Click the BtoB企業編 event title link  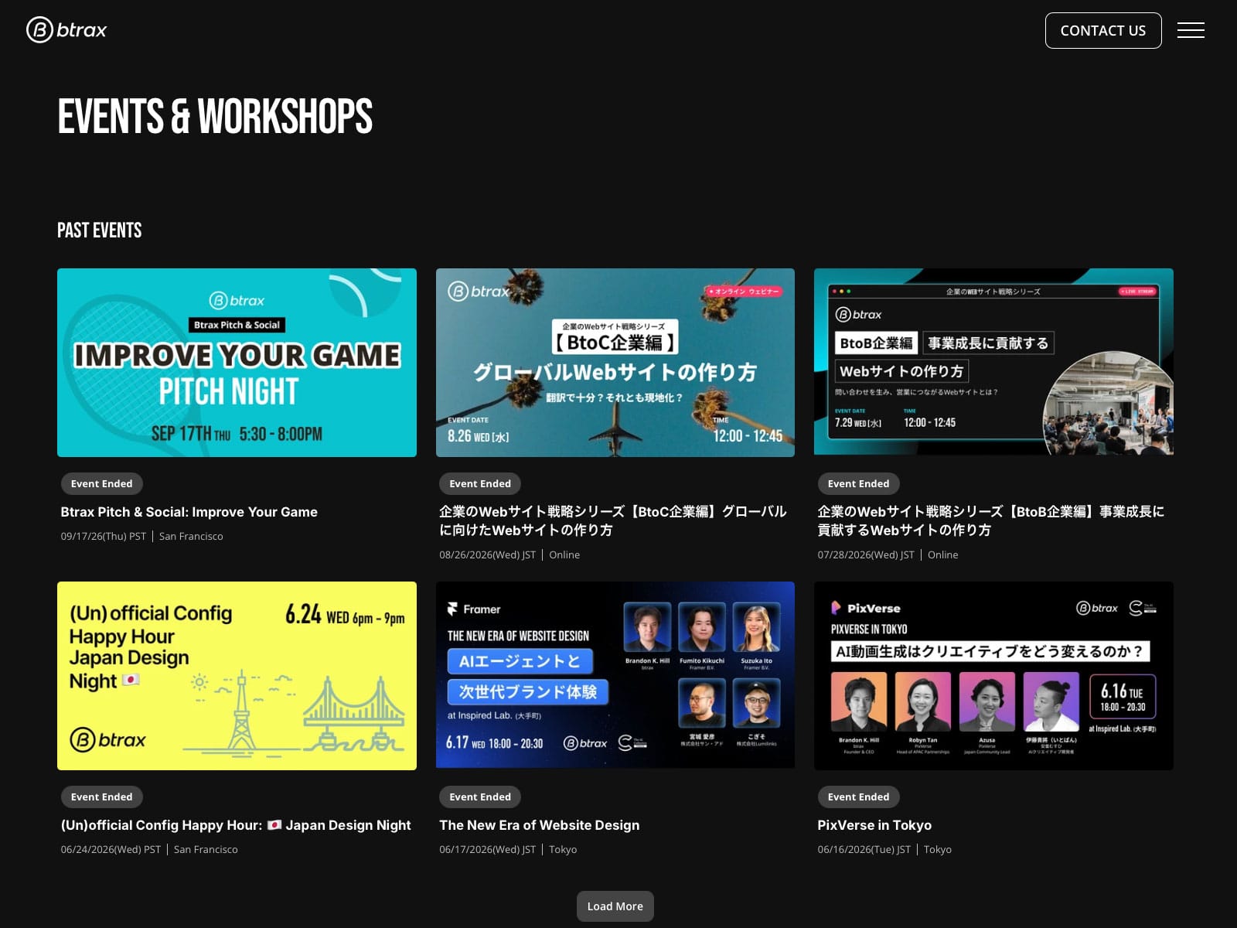click(991, 520)
